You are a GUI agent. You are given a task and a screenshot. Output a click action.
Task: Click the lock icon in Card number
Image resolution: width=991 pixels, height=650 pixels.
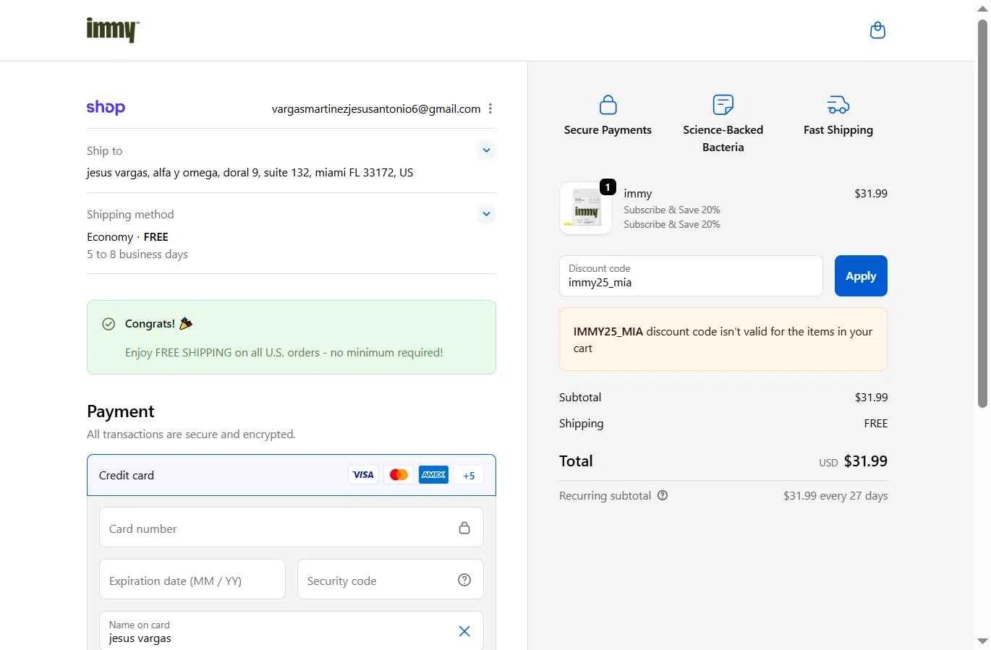click(x=464, y=528)
